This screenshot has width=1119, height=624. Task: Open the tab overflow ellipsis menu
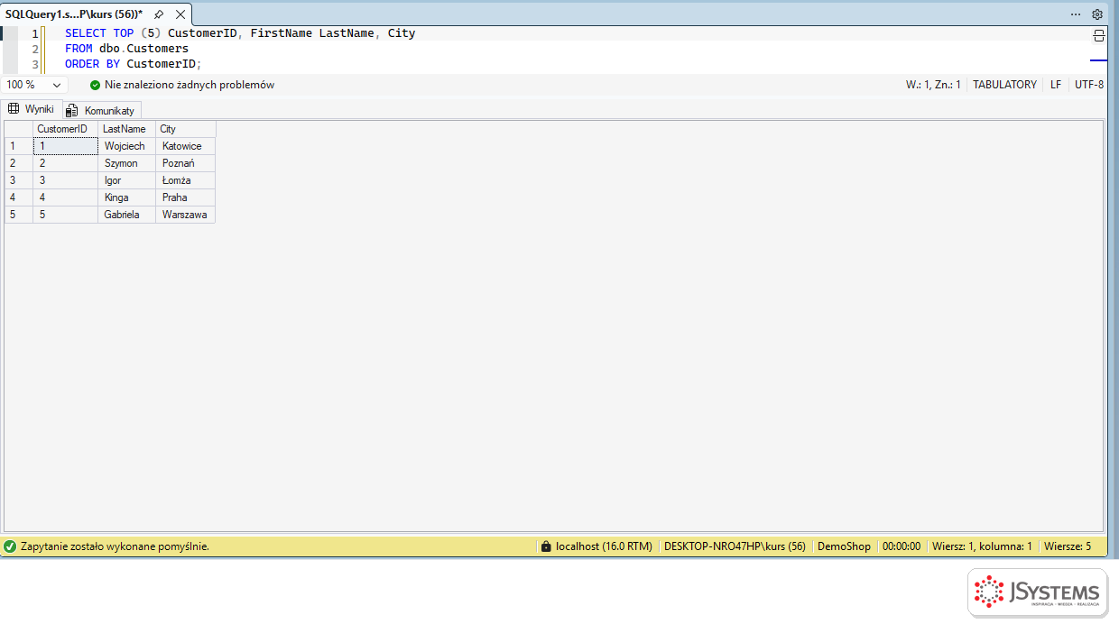[1076, 14]
